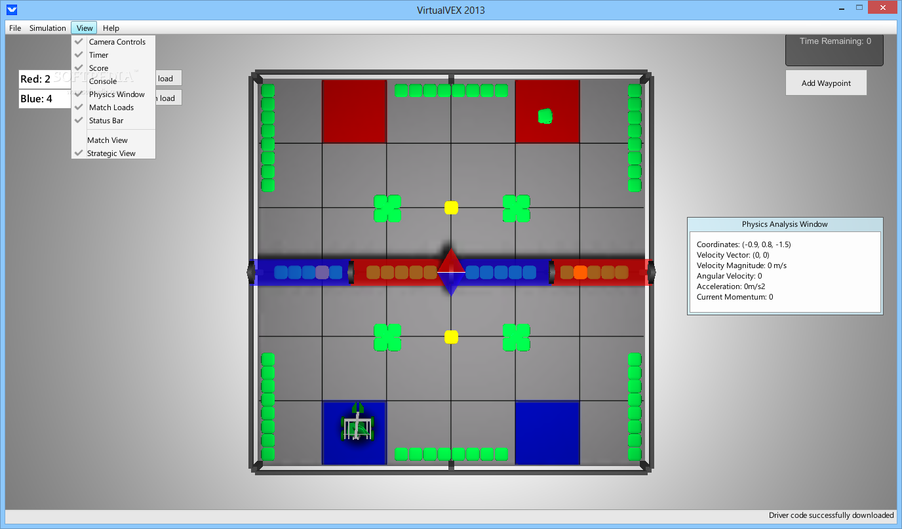Click the lower-left green ball cluster
The height and width of the screenshot is (529, 902).
(387, 337)
